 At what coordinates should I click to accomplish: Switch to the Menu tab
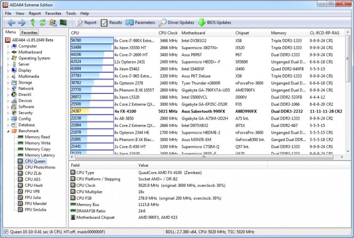coord(11,32)
